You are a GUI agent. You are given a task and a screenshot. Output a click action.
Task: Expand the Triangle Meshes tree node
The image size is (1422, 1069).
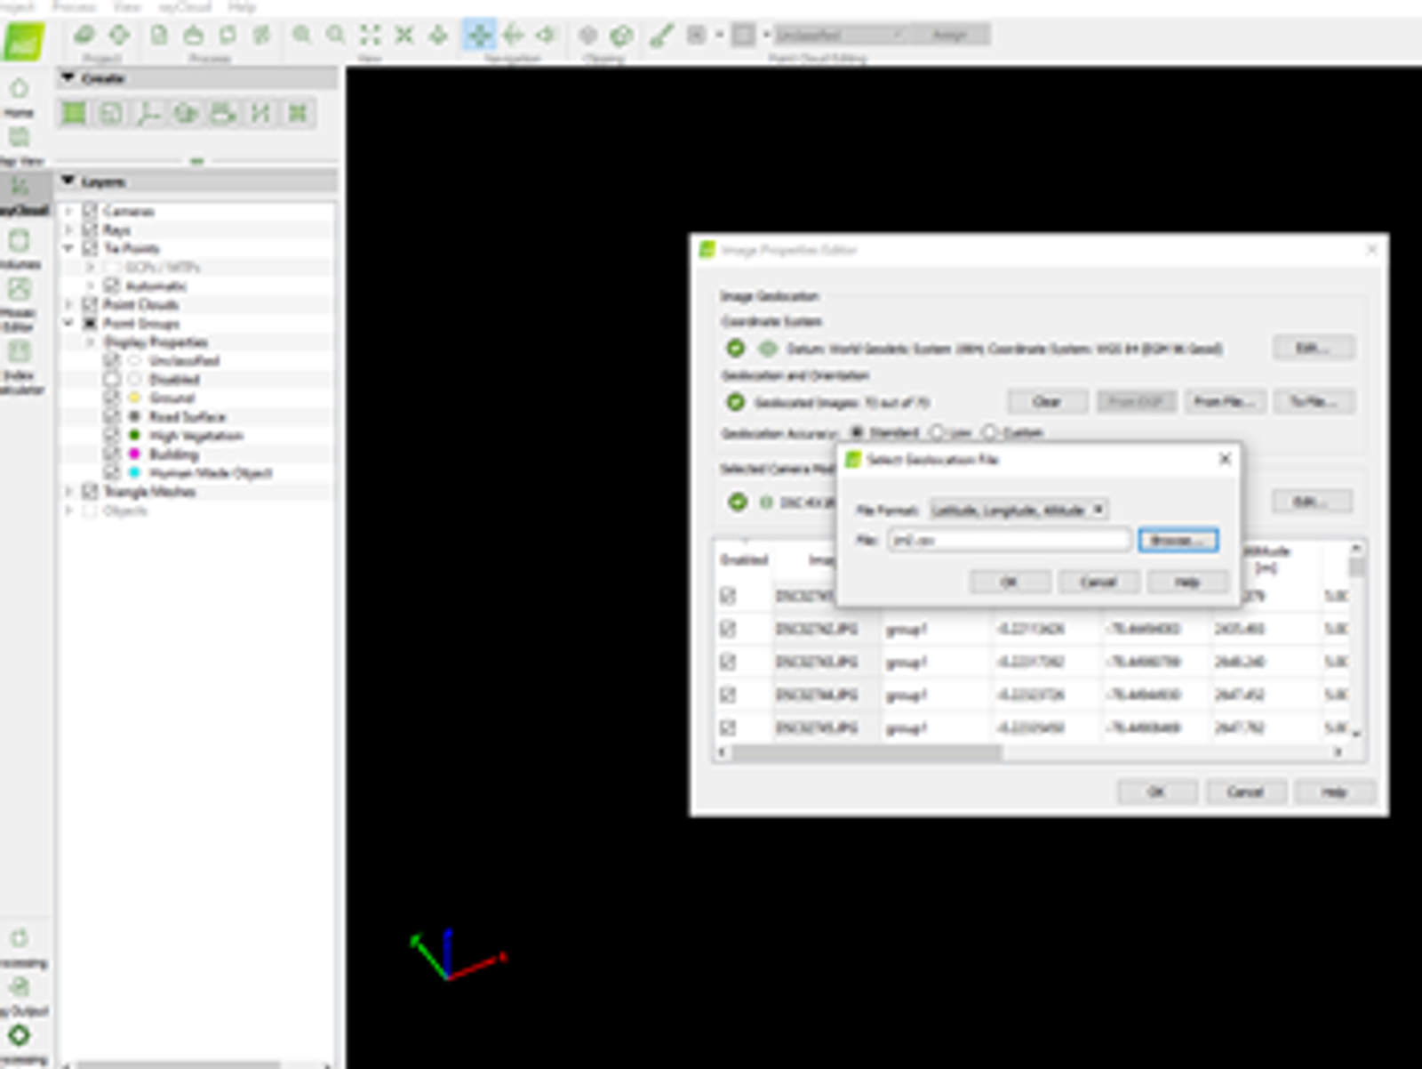pyautogui.click(x=68, y=491)
